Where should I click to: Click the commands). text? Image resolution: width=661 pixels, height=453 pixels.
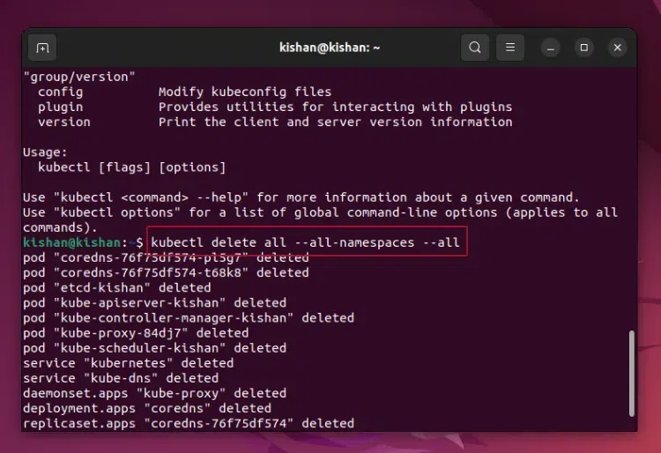[x=60, y=227]
